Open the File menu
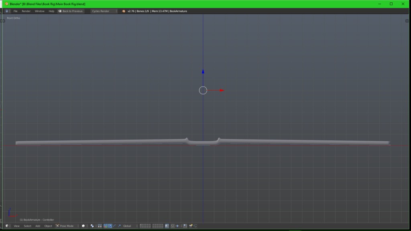Viewport: 411px width, 231px height. pos(15,11)
